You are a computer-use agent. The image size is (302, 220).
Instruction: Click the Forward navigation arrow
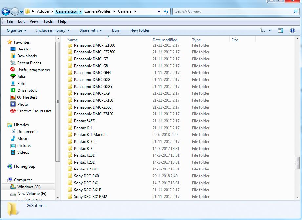[15, 11]
